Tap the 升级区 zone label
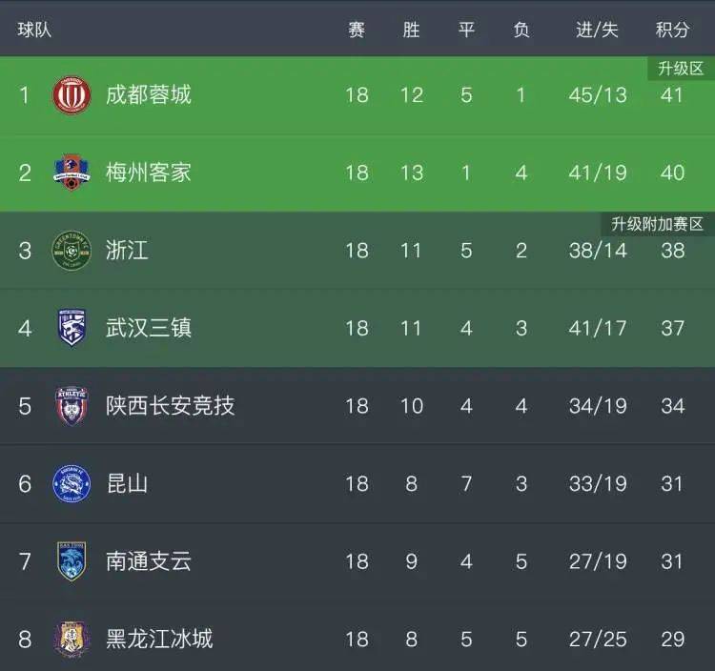This screenshot has width=715, height=671. coord(681,69)
